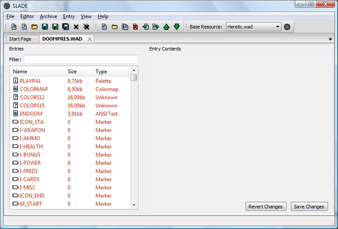
Task: Open the File menu
Action: pyautogui.click(x=11, y=16)
